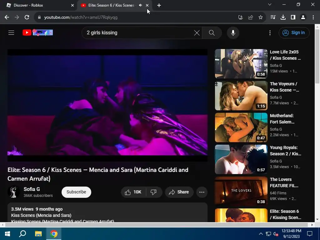This screenshot has width=320, height=240.
Task: Open YouTube settings three-dot menu
Action: [270, 32]
